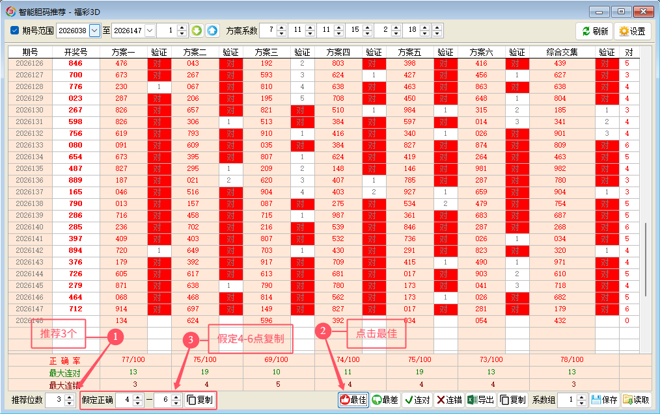Click the 方案三 column header
This screenshot has height=414, width=660.
tap(266, 52)
